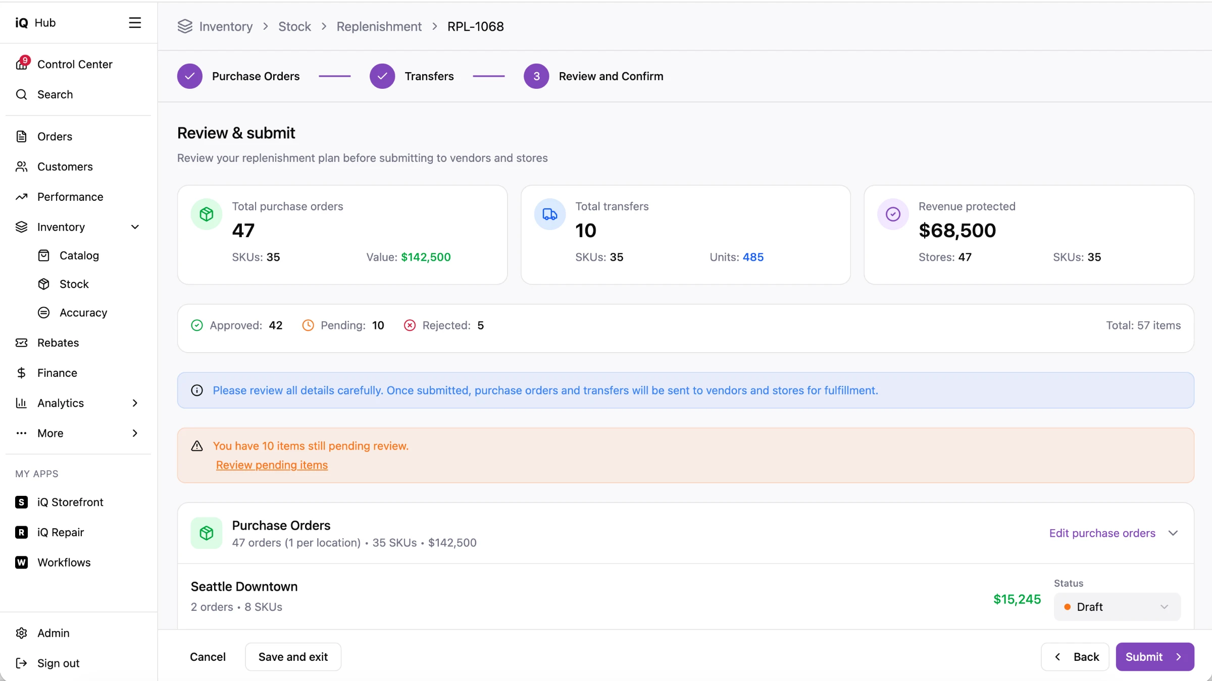1212x681 pixels.
Task: Open the Performance trend icon
Action: click(21, 197)
